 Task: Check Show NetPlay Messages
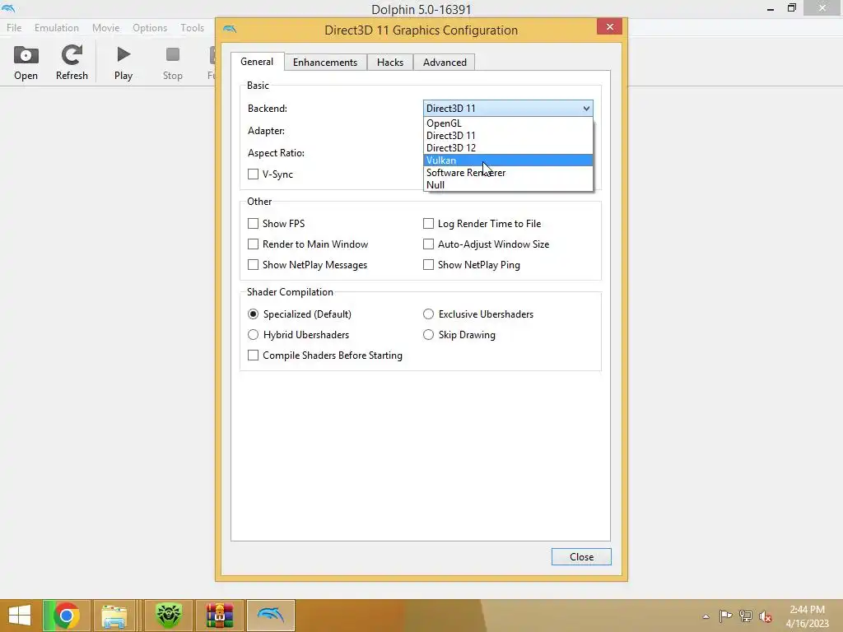click(253, 264)
